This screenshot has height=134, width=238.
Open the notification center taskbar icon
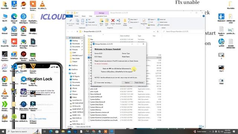234,131
